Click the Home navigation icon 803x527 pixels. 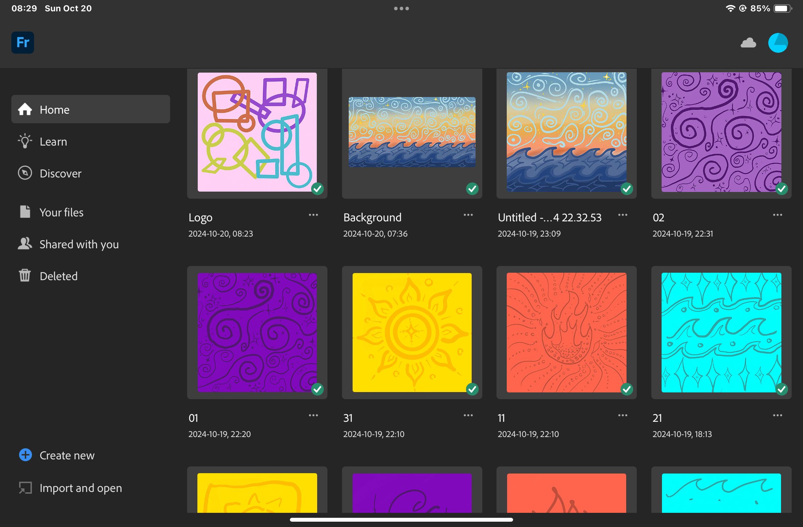pos(25,109)
